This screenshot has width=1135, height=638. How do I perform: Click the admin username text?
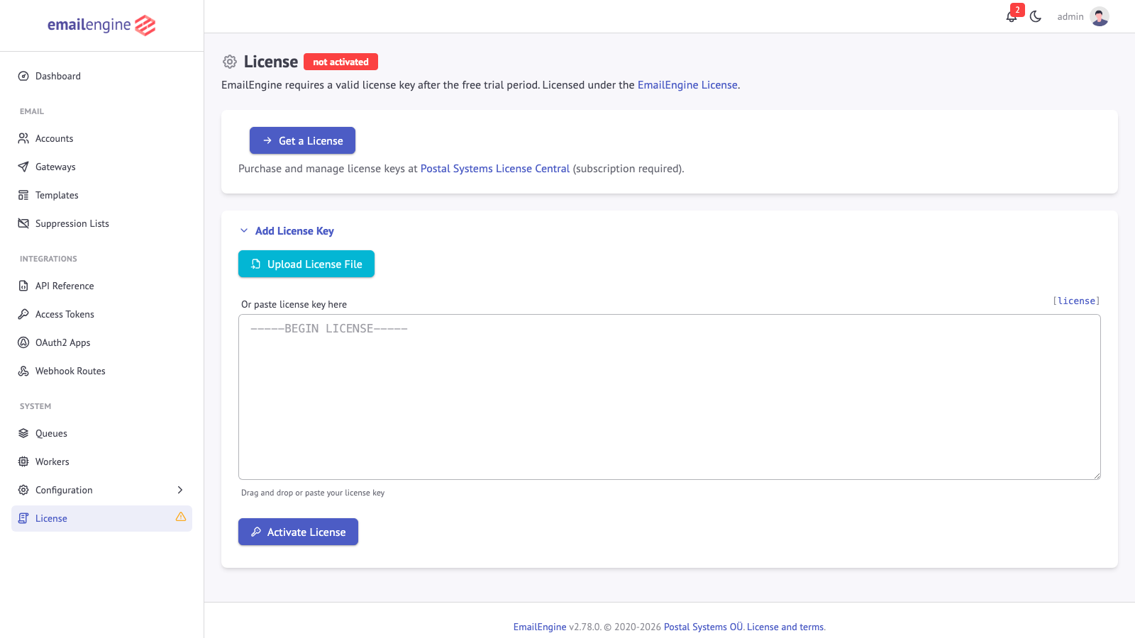click(x=1070, y=16)
